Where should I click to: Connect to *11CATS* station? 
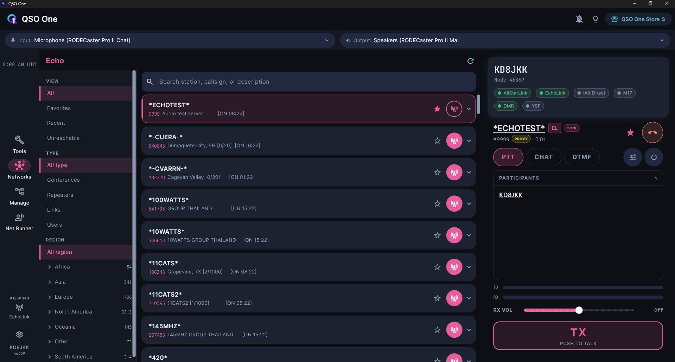(454, 267)
